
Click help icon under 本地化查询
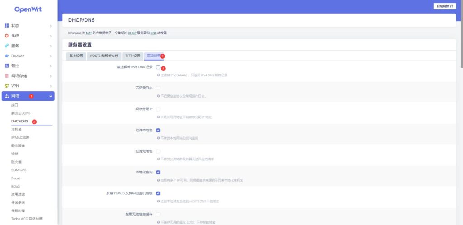click(158, 180)
